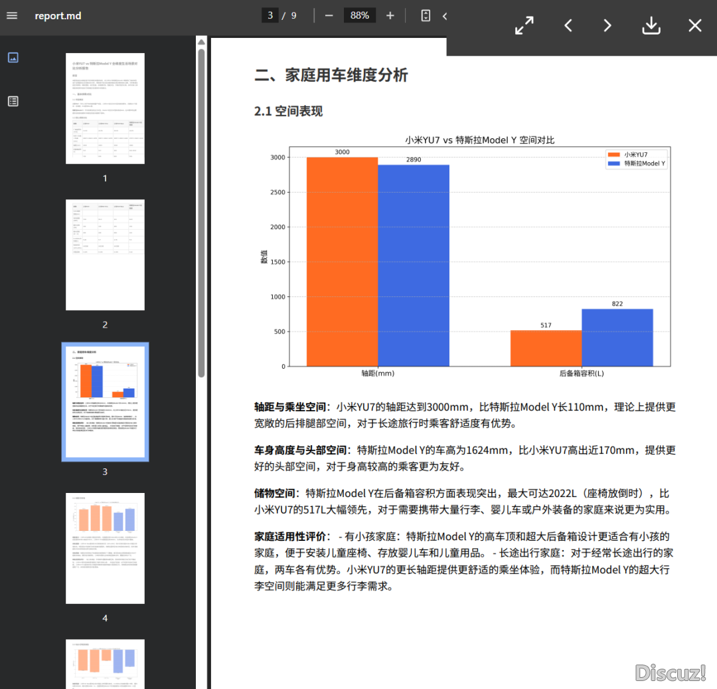Open page 4 thumbnail
This screenshot has height=689, width=717.
(105, 548)
